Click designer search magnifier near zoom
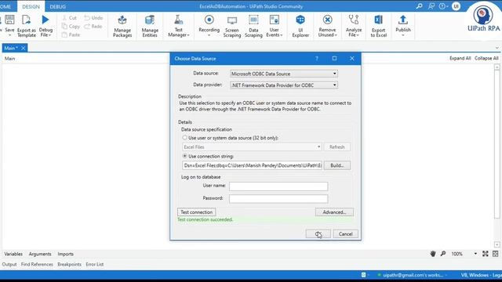The image size is (502, 282). (x=443, y=254)
